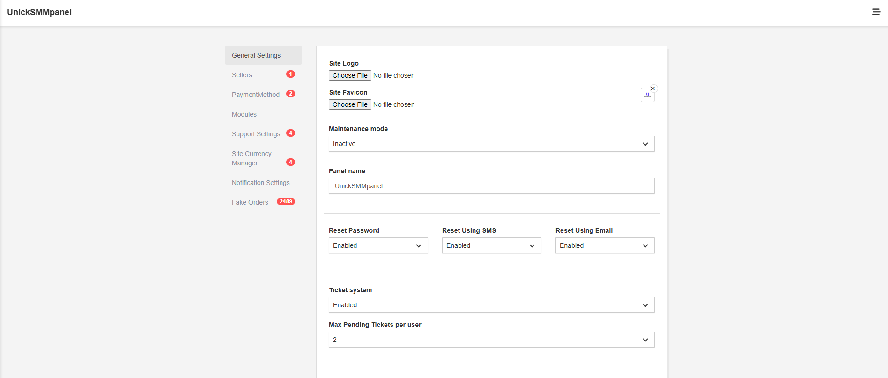Click the badge next to Support Settings
This screenshot has width=888, height=378.
(x=290, y=133)
